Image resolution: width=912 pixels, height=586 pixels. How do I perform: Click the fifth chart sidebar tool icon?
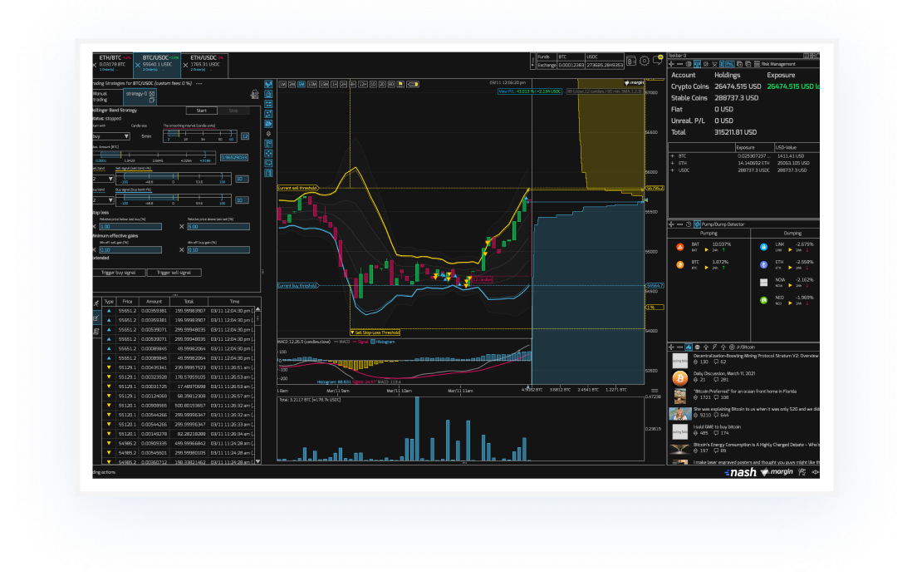click(268, 124)
